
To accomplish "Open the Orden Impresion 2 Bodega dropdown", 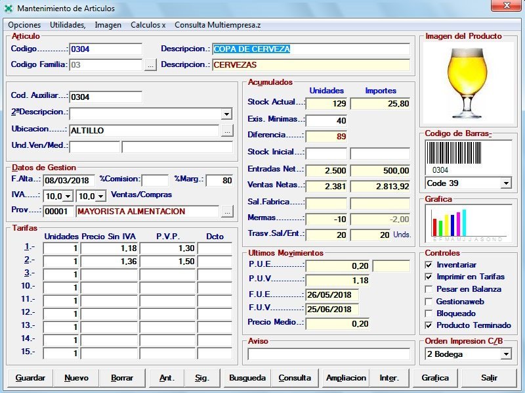I will [x=505, y=354].
